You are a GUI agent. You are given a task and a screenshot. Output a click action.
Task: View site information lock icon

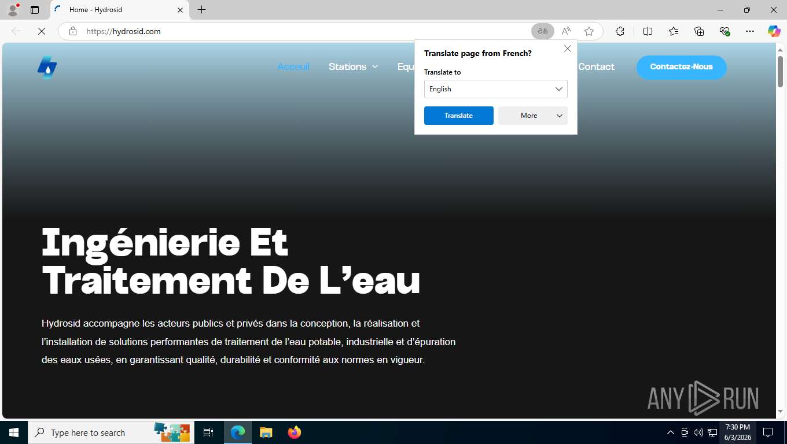(x=73, y=31)
